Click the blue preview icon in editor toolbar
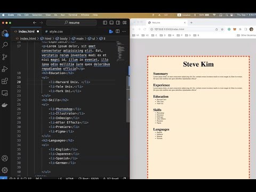This screenshot has height=192, width=256. [111, 31]
